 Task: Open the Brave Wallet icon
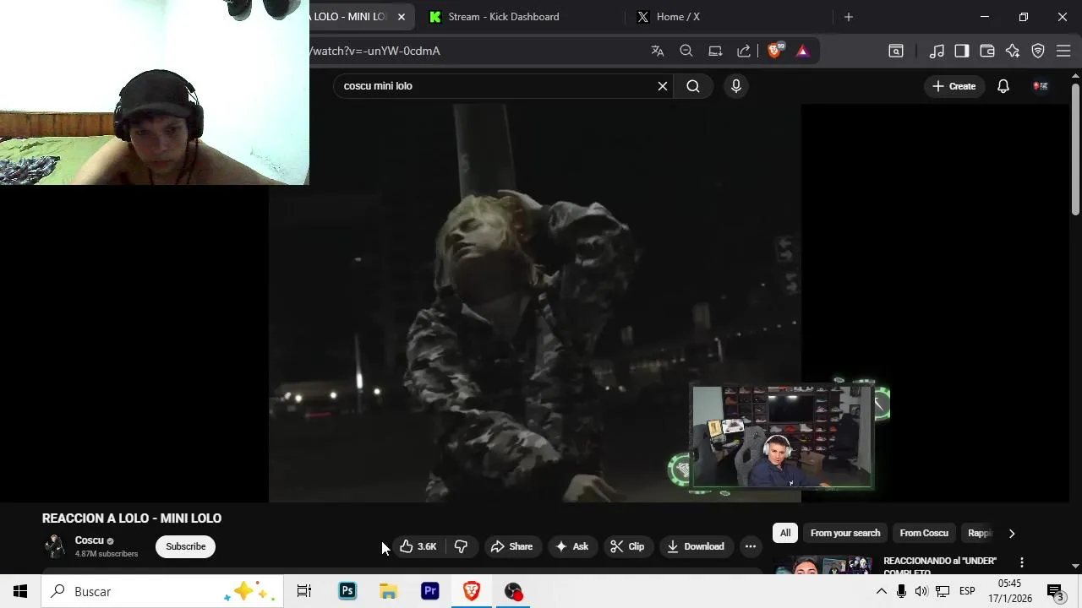(x=987, y=51)
